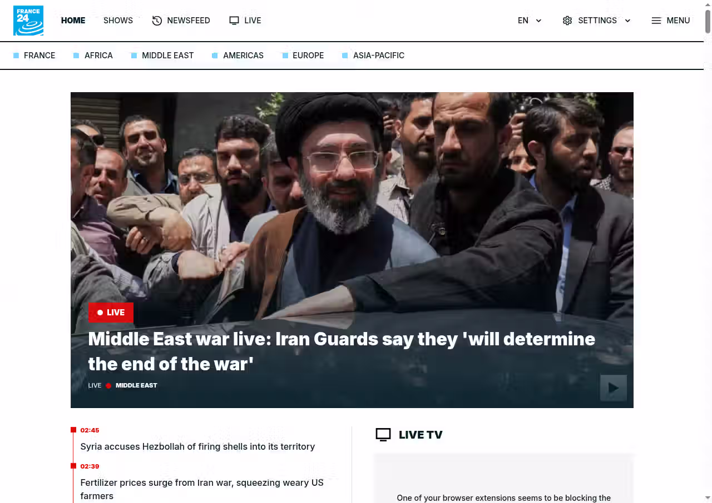The height and width of the screenshot is (503, 712).
Task: Click the page vertical scrollbar
Action: pyautogui.click(x=708, y=251)
